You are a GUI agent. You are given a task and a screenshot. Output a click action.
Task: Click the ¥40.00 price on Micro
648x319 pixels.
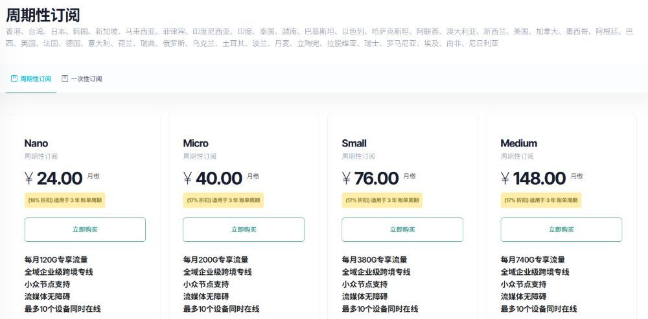click(x=213, y=178)
